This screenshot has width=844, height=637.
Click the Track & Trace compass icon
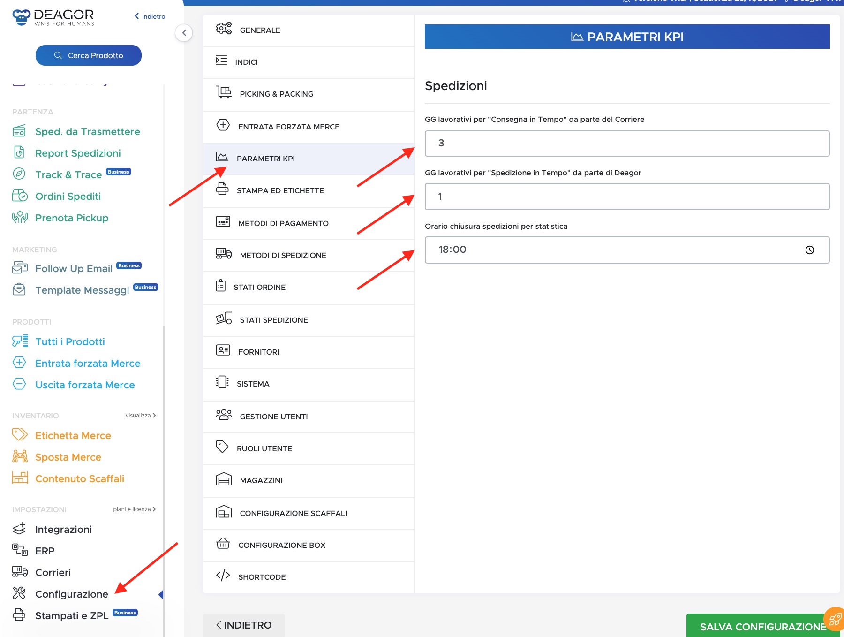pos(19,174)
